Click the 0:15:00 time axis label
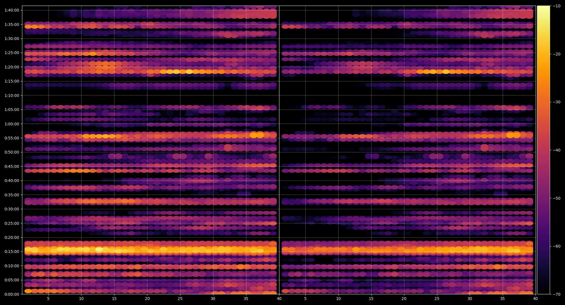 12,251
